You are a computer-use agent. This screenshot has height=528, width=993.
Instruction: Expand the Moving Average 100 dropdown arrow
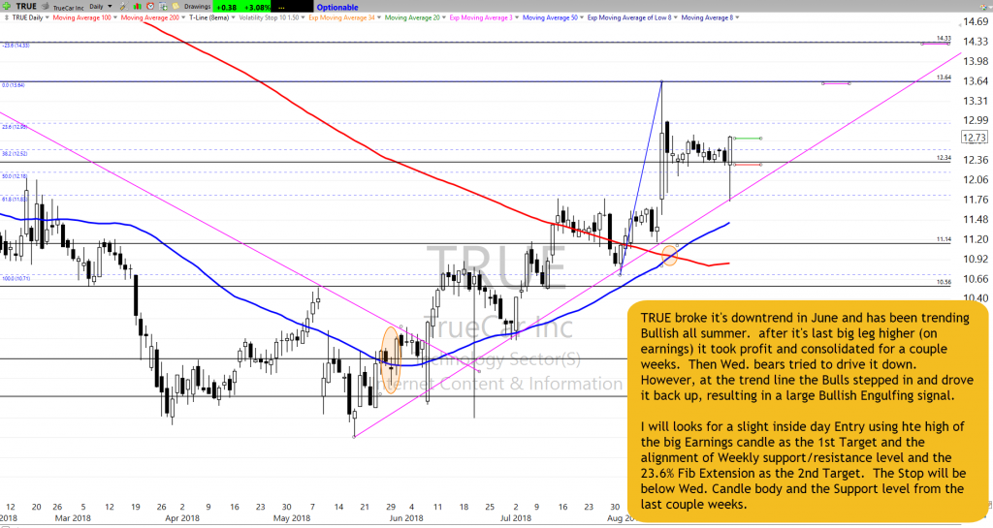tap(115, 17)
